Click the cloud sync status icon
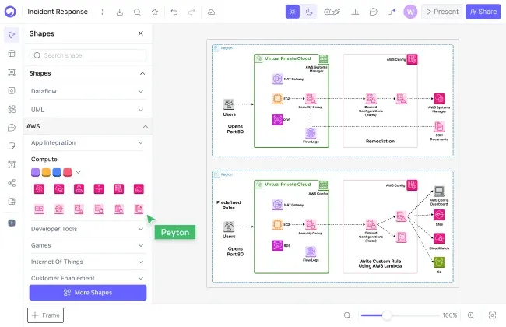 [x=212, y=12]
